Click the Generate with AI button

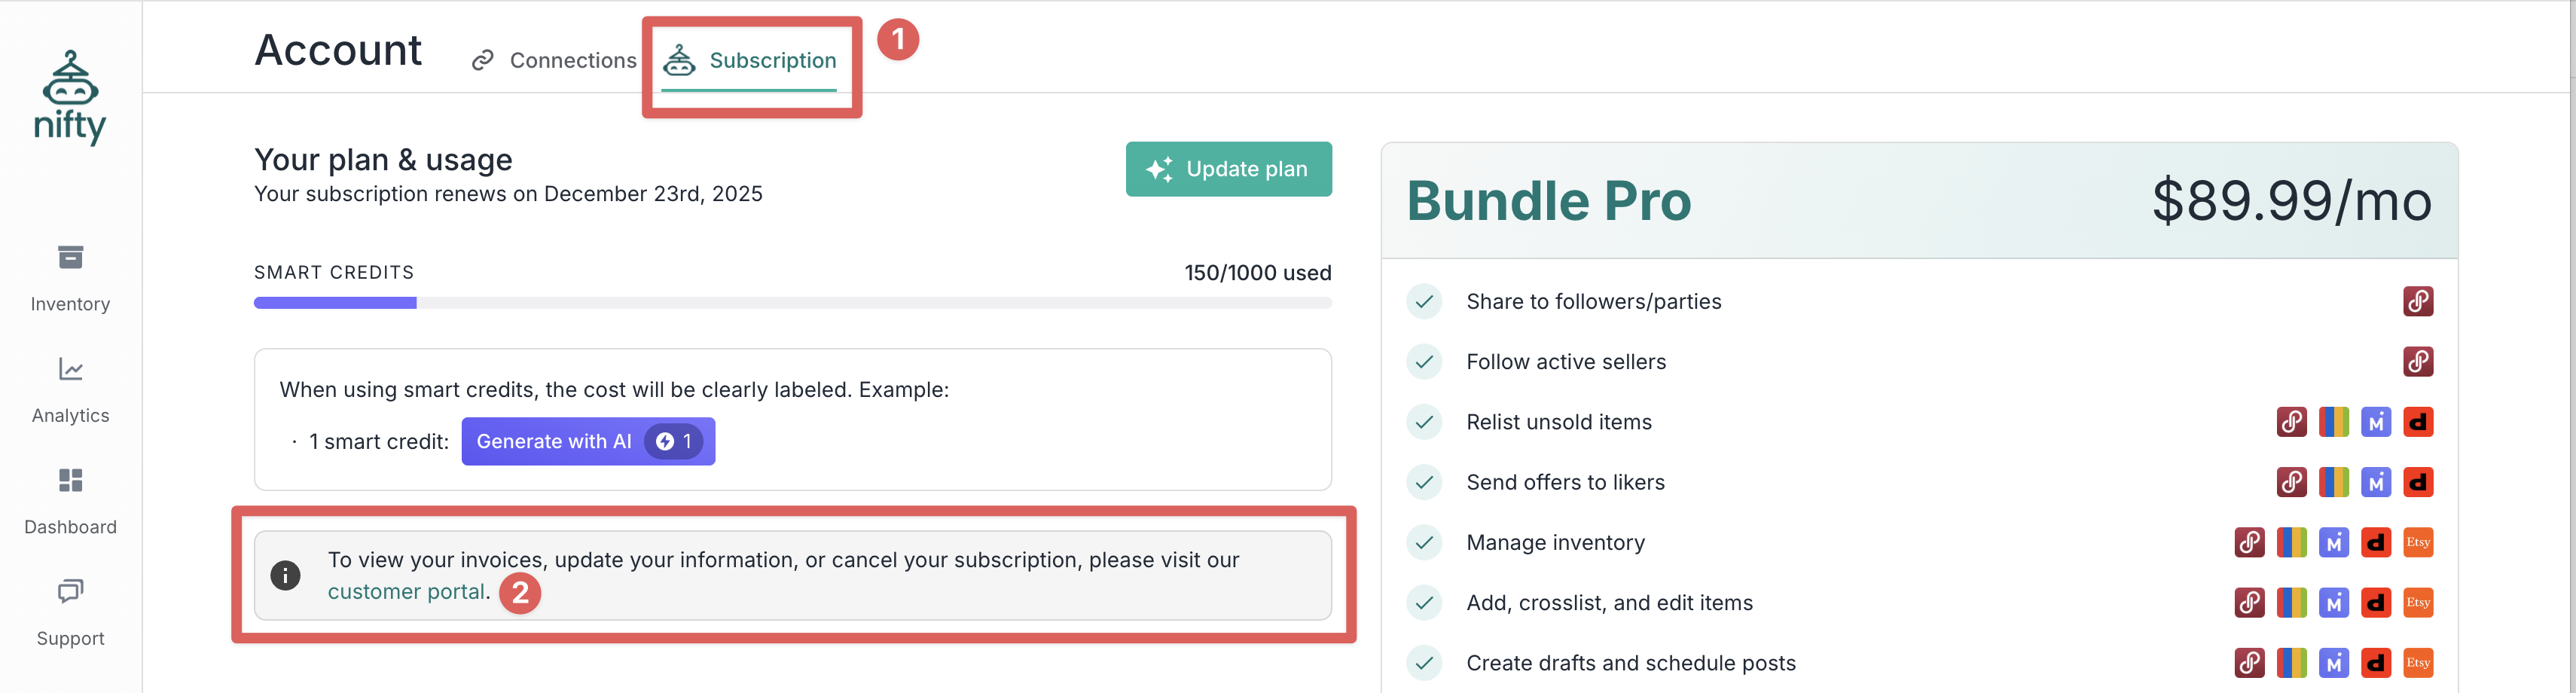point(587,441)
